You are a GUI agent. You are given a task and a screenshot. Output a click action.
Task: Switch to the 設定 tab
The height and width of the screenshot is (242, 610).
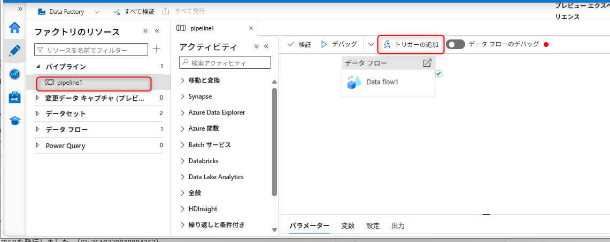coord(373,225)
